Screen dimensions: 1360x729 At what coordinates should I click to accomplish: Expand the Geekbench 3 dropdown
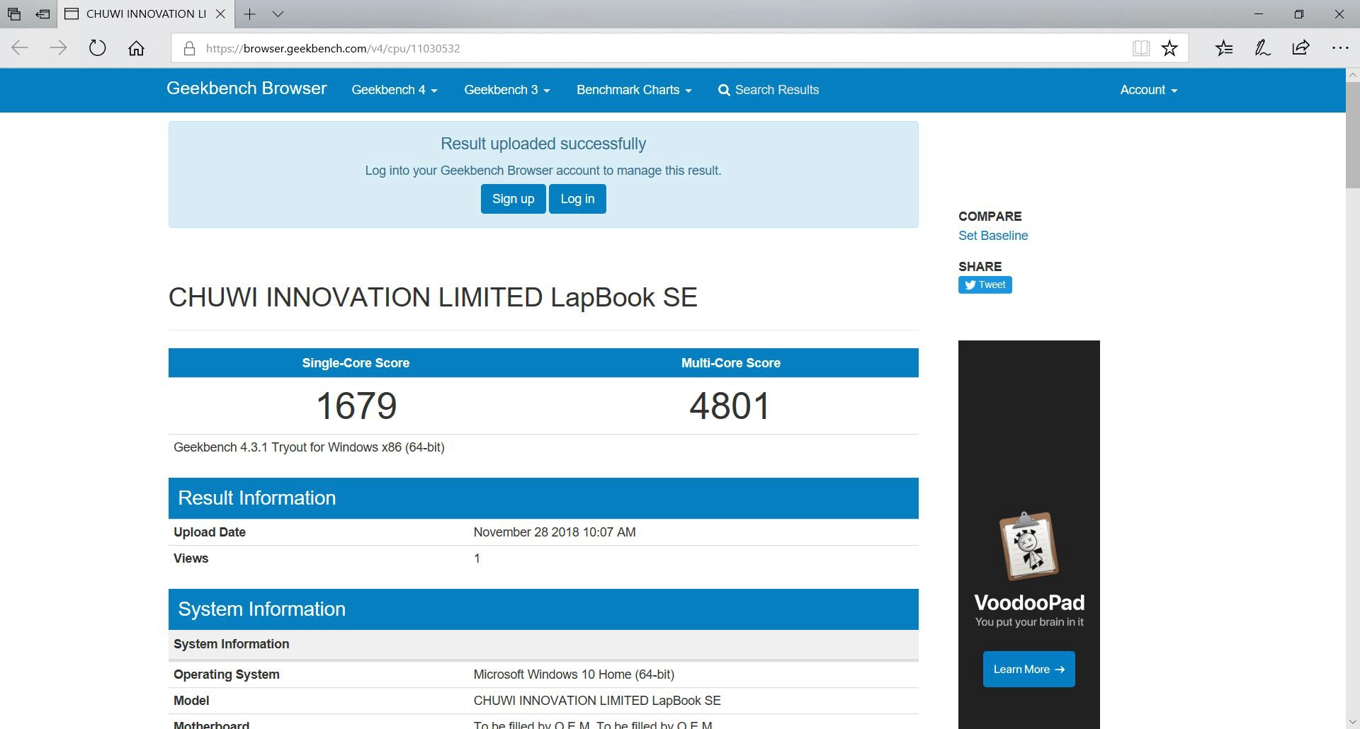pos(507,90)
